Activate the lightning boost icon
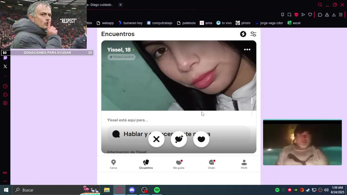Viewport: 347px width, 195px height. pyautogui.click(x=243, y=34)
